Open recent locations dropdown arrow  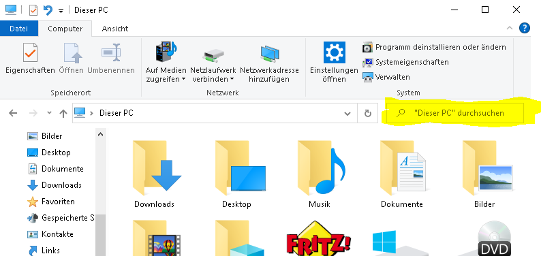coord(49,112)
